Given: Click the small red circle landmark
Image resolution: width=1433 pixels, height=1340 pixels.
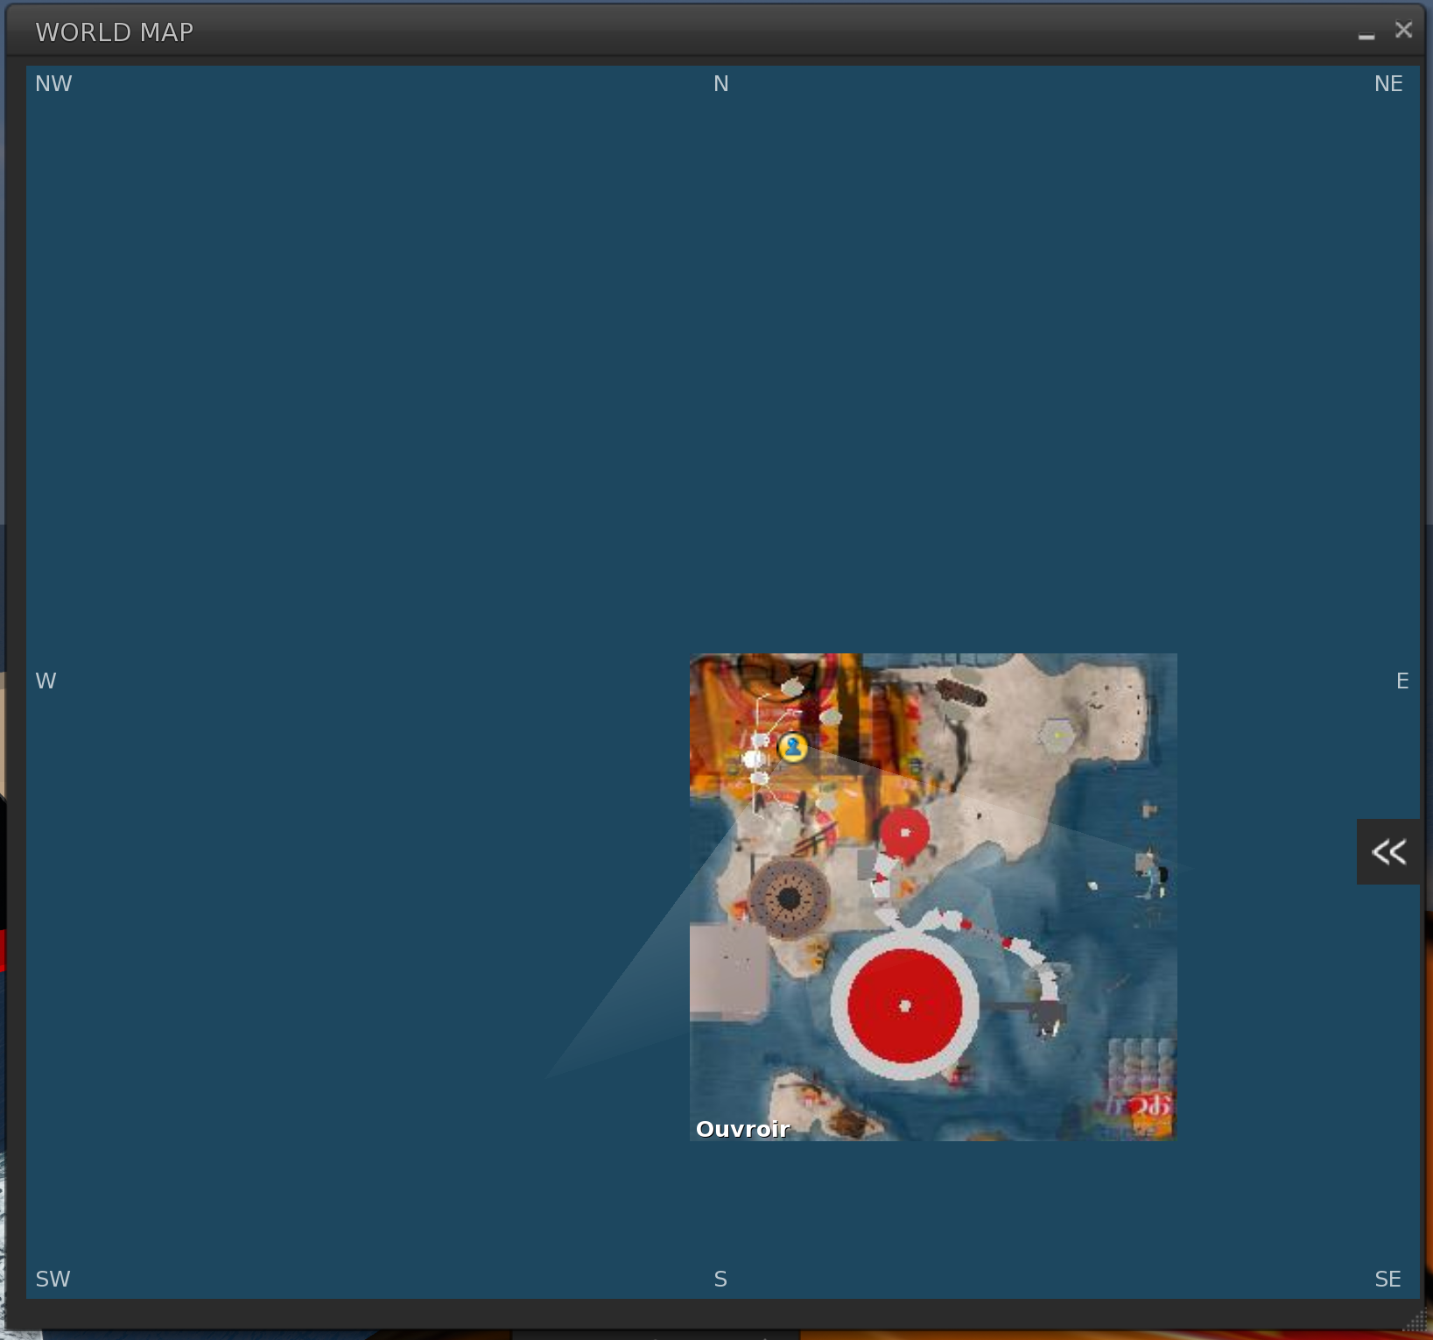Looking at the screenshot, I should coord(904,832).
